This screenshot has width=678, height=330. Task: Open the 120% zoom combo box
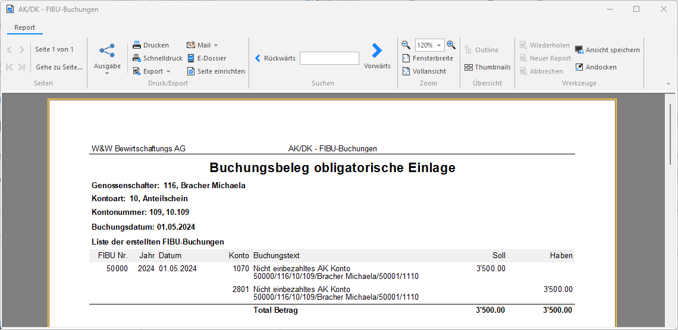click(430, 45)
